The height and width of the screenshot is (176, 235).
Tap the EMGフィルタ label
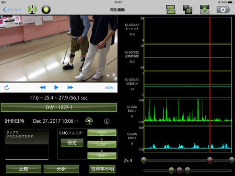pos(71,133)
